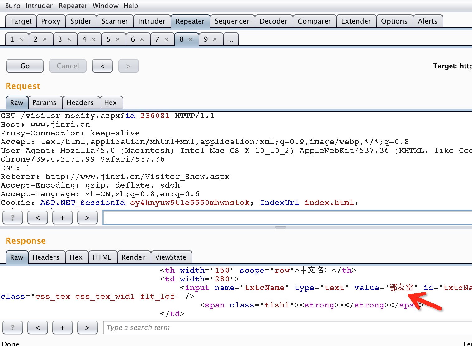Close Repeater tab 2 with its x icon
The height and width of the screenshot is (346, 472).
(x=45, y=39)
